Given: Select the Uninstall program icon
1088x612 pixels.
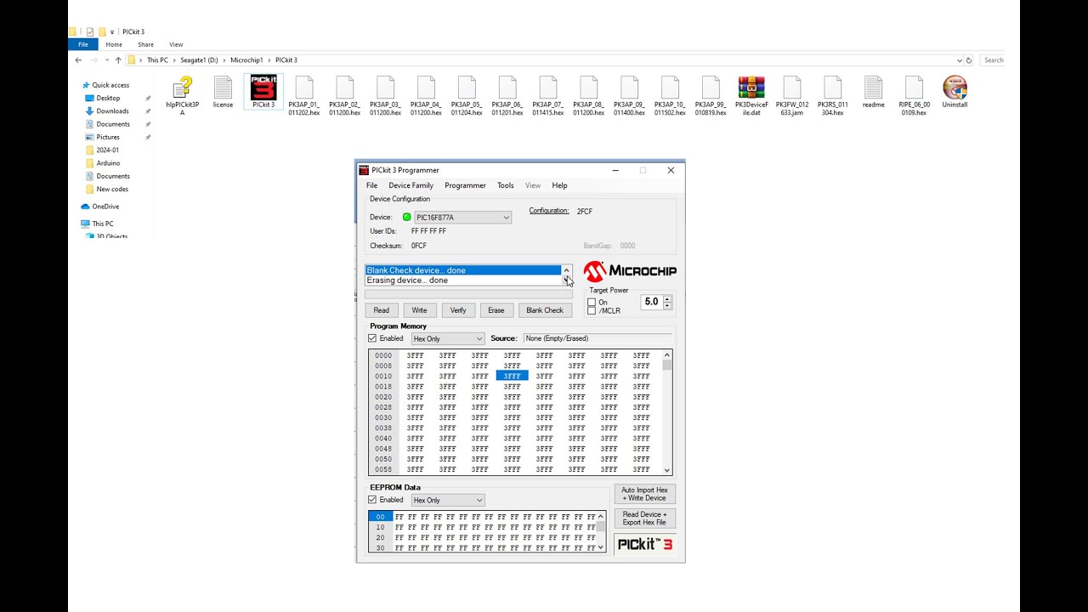Looking at the screenshot, I should pyautogui.click(x=955, y=93).
